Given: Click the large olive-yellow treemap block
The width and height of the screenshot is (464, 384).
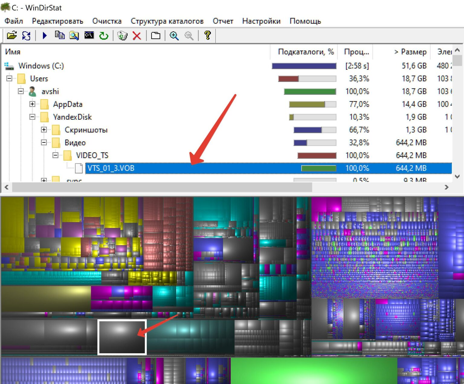Looking at the screenshot, I should (46, 299).
